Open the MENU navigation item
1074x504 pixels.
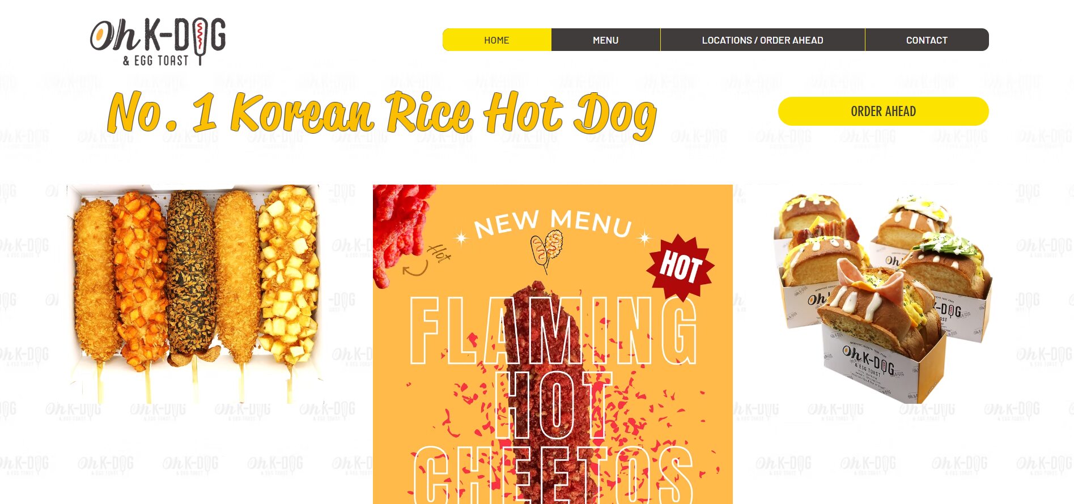click(x=605, y=40)
